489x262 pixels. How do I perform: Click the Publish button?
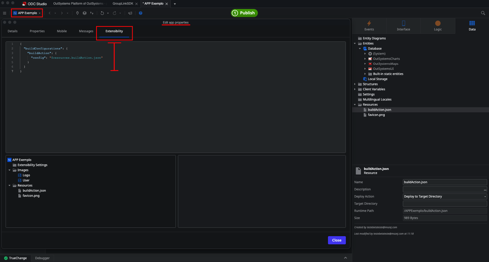pyautogui.click(x=244, y=13)
